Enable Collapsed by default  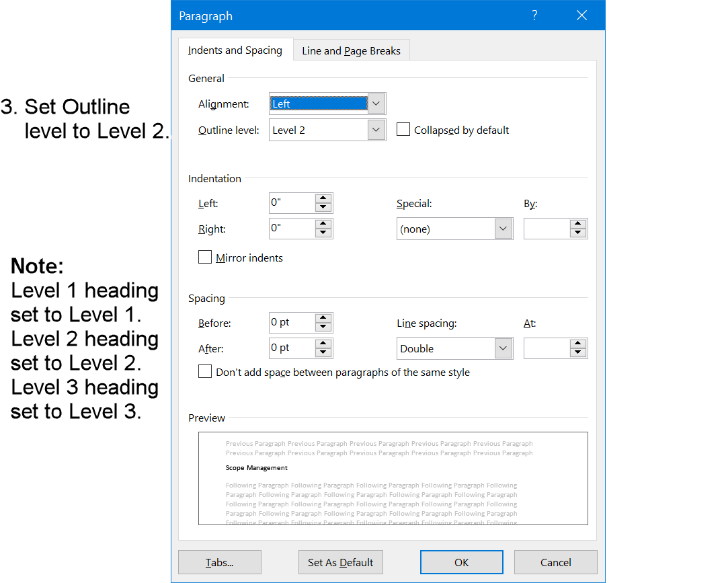(403, 129)
